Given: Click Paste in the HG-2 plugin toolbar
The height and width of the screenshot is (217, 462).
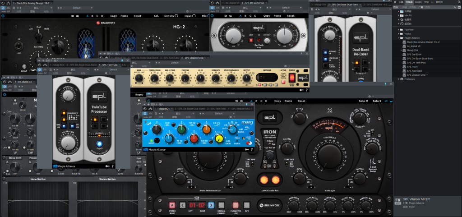Looking at the screenshot, I should coord(125,16).
